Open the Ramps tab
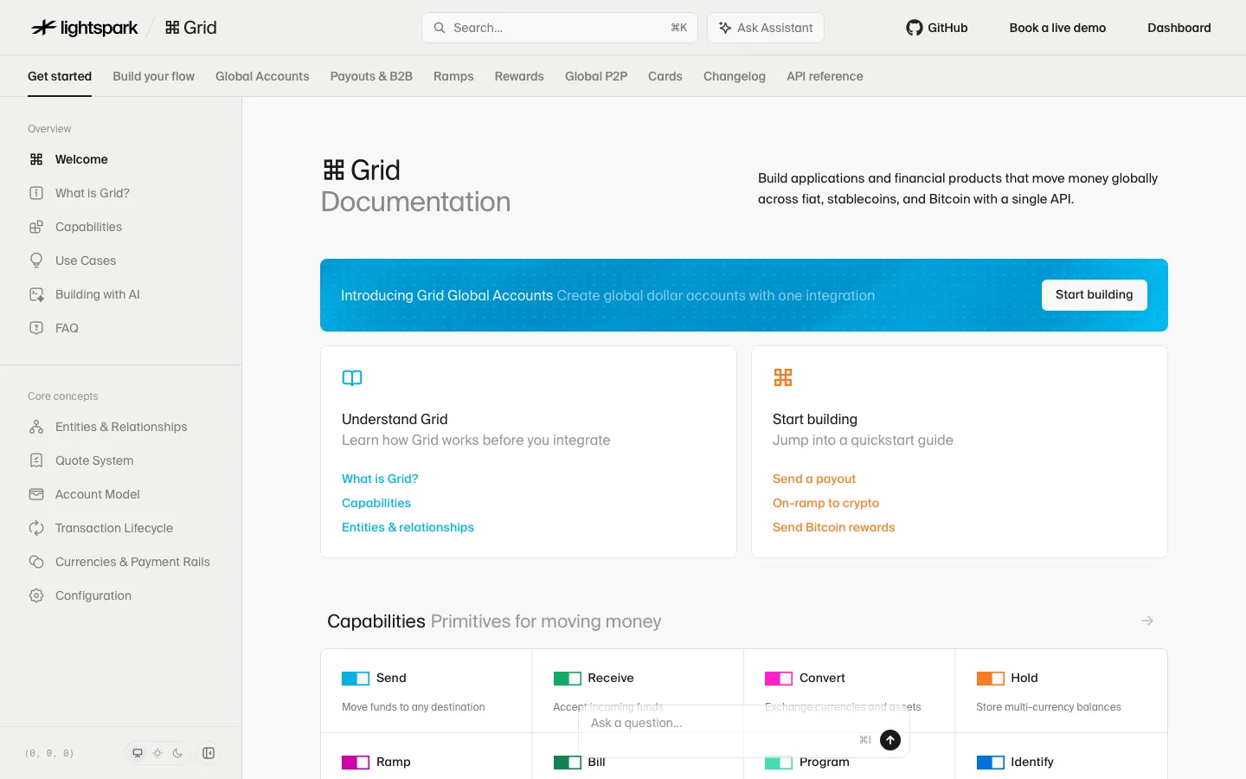This screenshot has width=1246, height=779. (x=453, y=76)
